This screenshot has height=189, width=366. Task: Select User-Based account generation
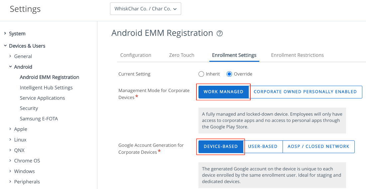click(263, 146)
